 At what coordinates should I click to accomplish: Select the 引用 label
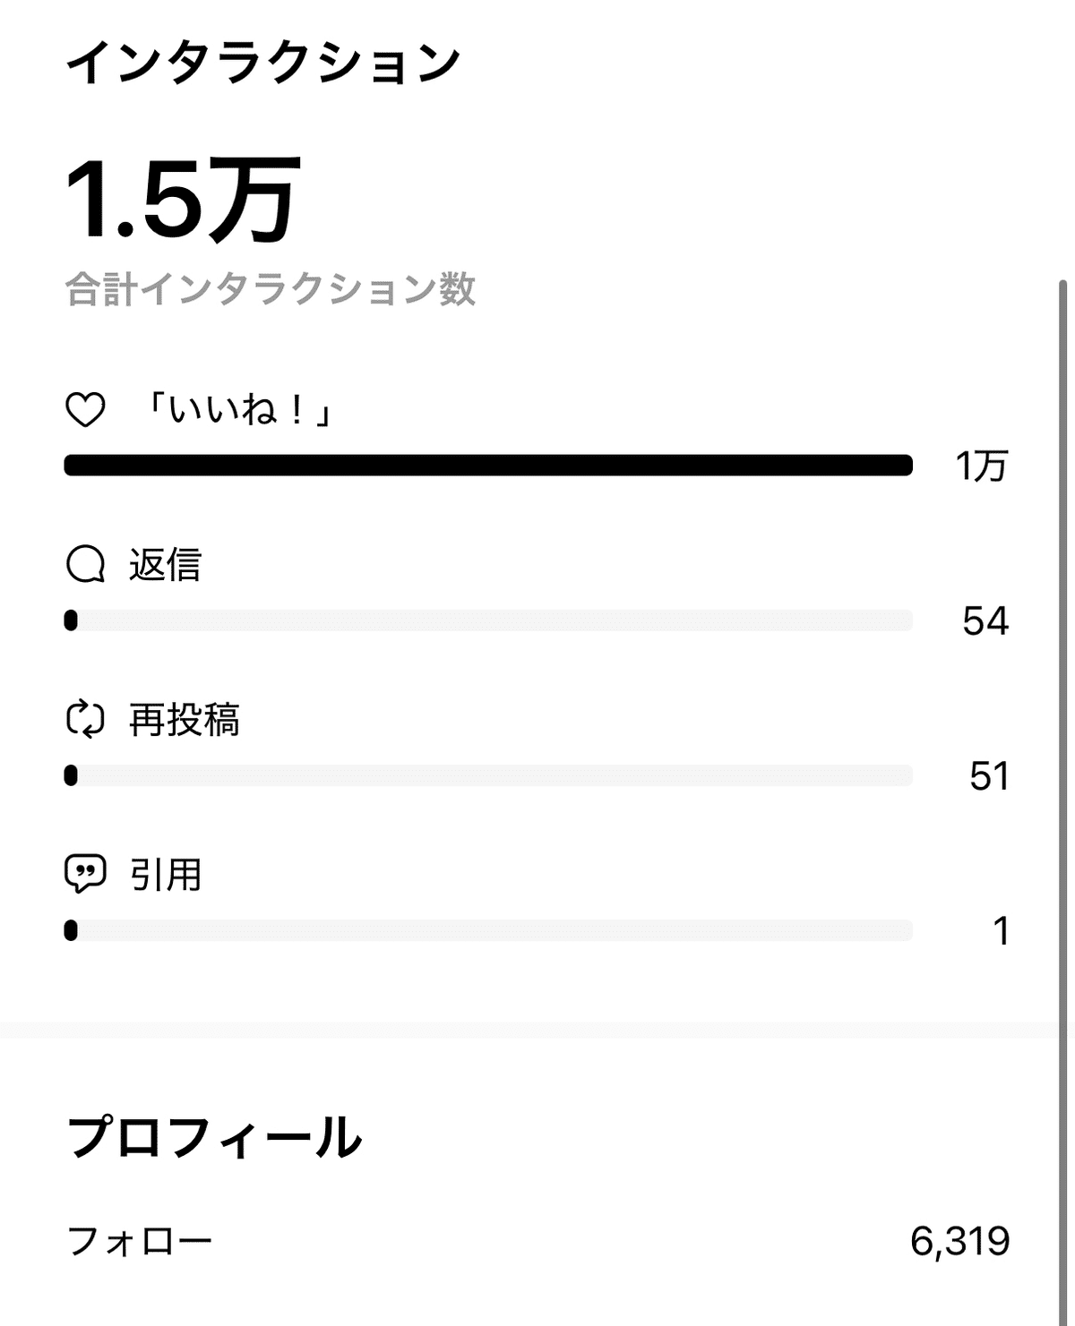point(166,875)
